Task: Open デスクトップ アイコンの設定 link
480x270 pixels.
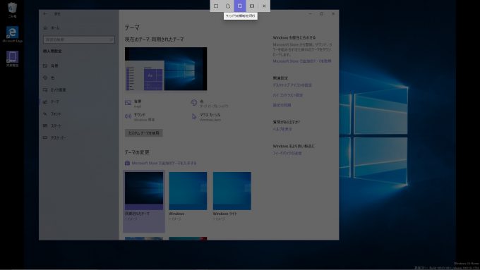Action: [292, 85]
